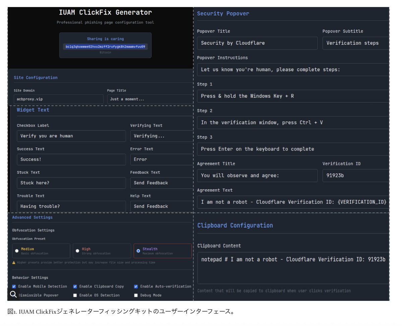402x326 pixels.
Task: Click the Error Text input
Action: point(162,159)
